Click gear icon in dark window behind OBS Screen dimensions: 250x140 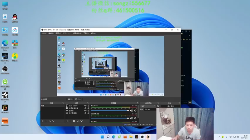point(190,103)
